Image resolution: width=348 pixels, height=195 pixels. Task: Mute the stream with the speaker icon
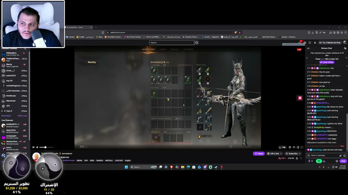pos(37,147)
